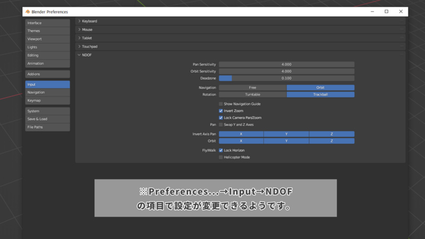The width and height of the screenshot is (425, 239).
Task: Toggle Invert Axis Pan Y button
Action: [286, 134]
